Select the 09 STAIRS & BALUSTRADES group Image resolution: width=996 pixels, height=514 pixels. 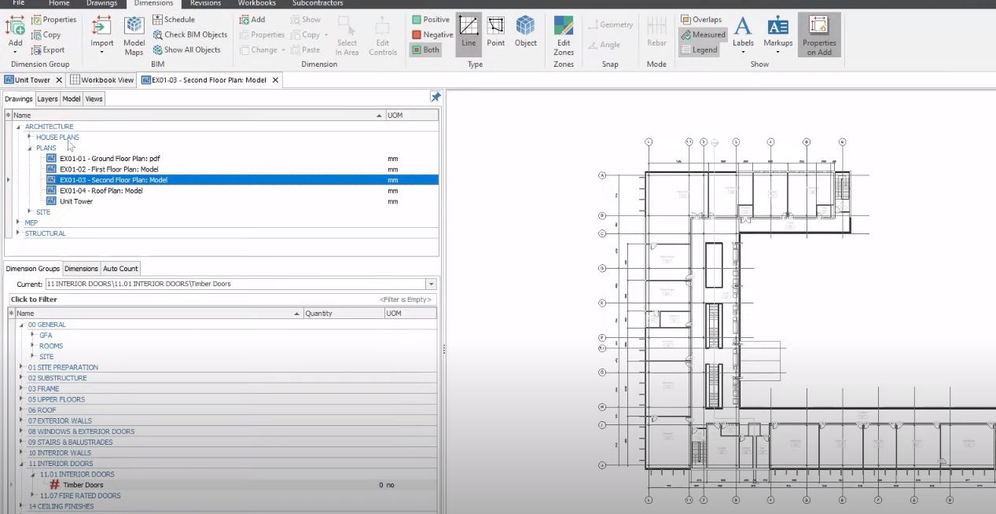click(x=71, y=442)
